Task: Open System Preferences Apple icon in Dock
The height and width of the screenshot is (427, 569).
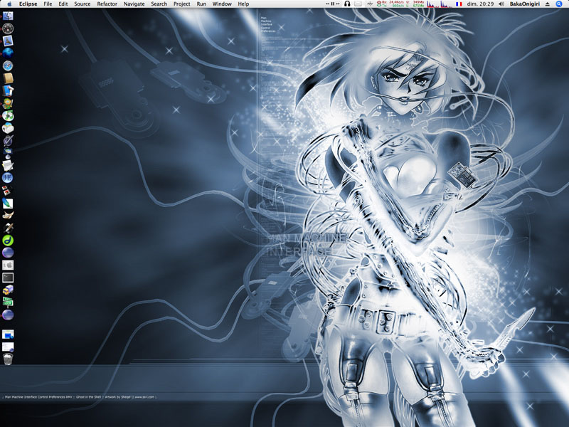Action: (x=8, y=265)
